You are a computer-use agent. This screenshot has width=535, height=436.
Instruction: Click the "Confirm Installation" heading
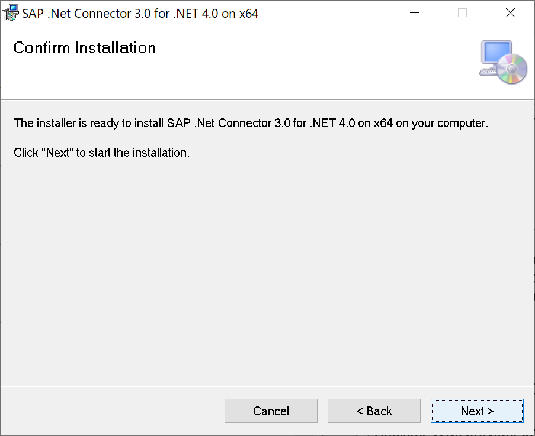pyautogui.click(x=85, y=48)
